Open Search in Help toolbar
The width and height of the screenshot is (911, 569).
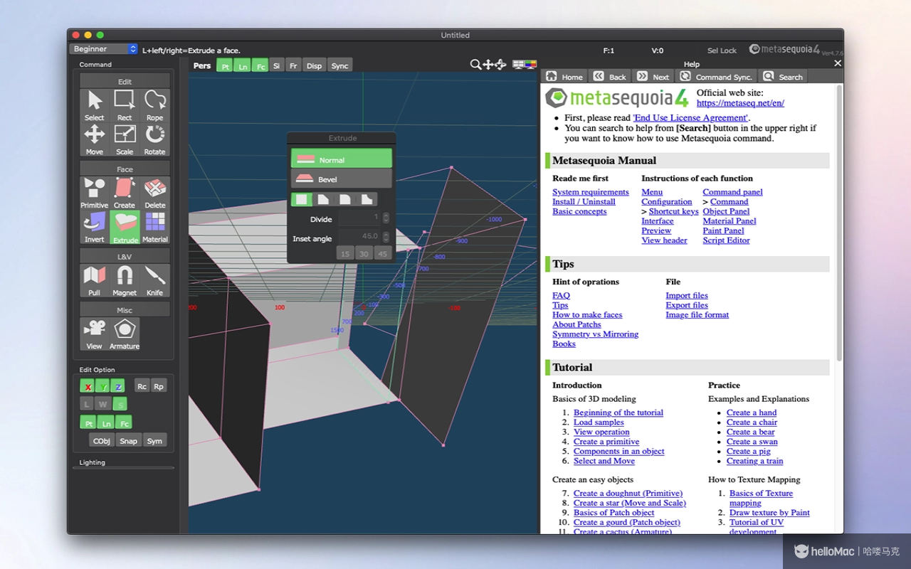pyautogui.click(x=783, y=77)
